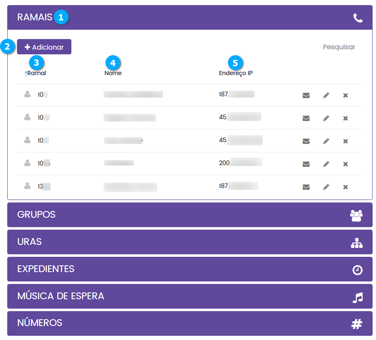
Task: Click the pencil icon for the ramal starting with 13
Action: (x=326, y=187)
